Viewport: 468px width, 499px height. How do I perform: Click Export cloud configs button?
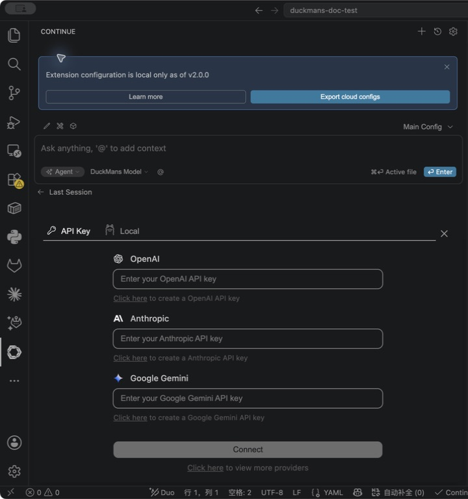pos(350,97)
